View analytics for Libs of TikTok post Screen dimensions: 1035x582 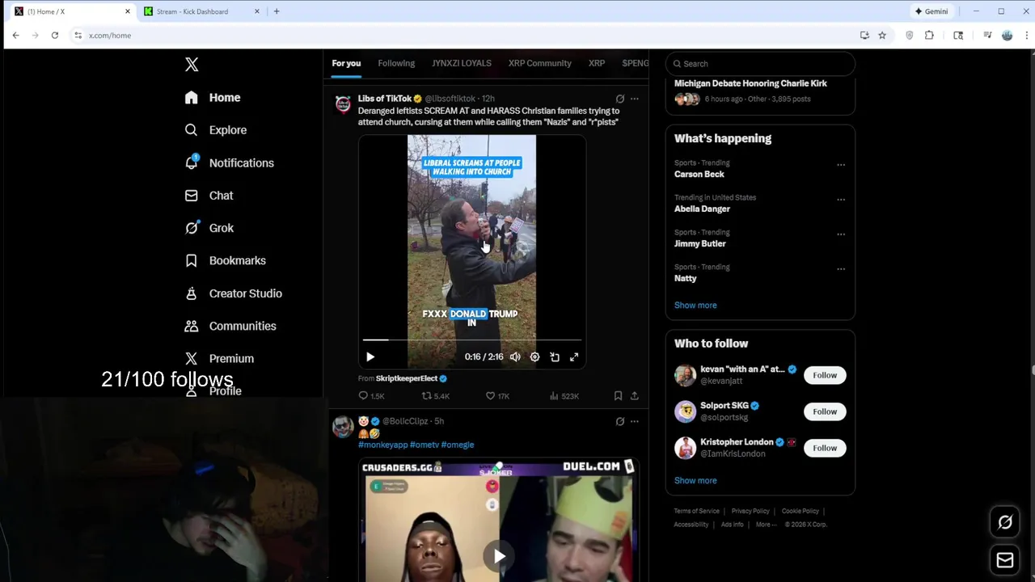[564, 396]
